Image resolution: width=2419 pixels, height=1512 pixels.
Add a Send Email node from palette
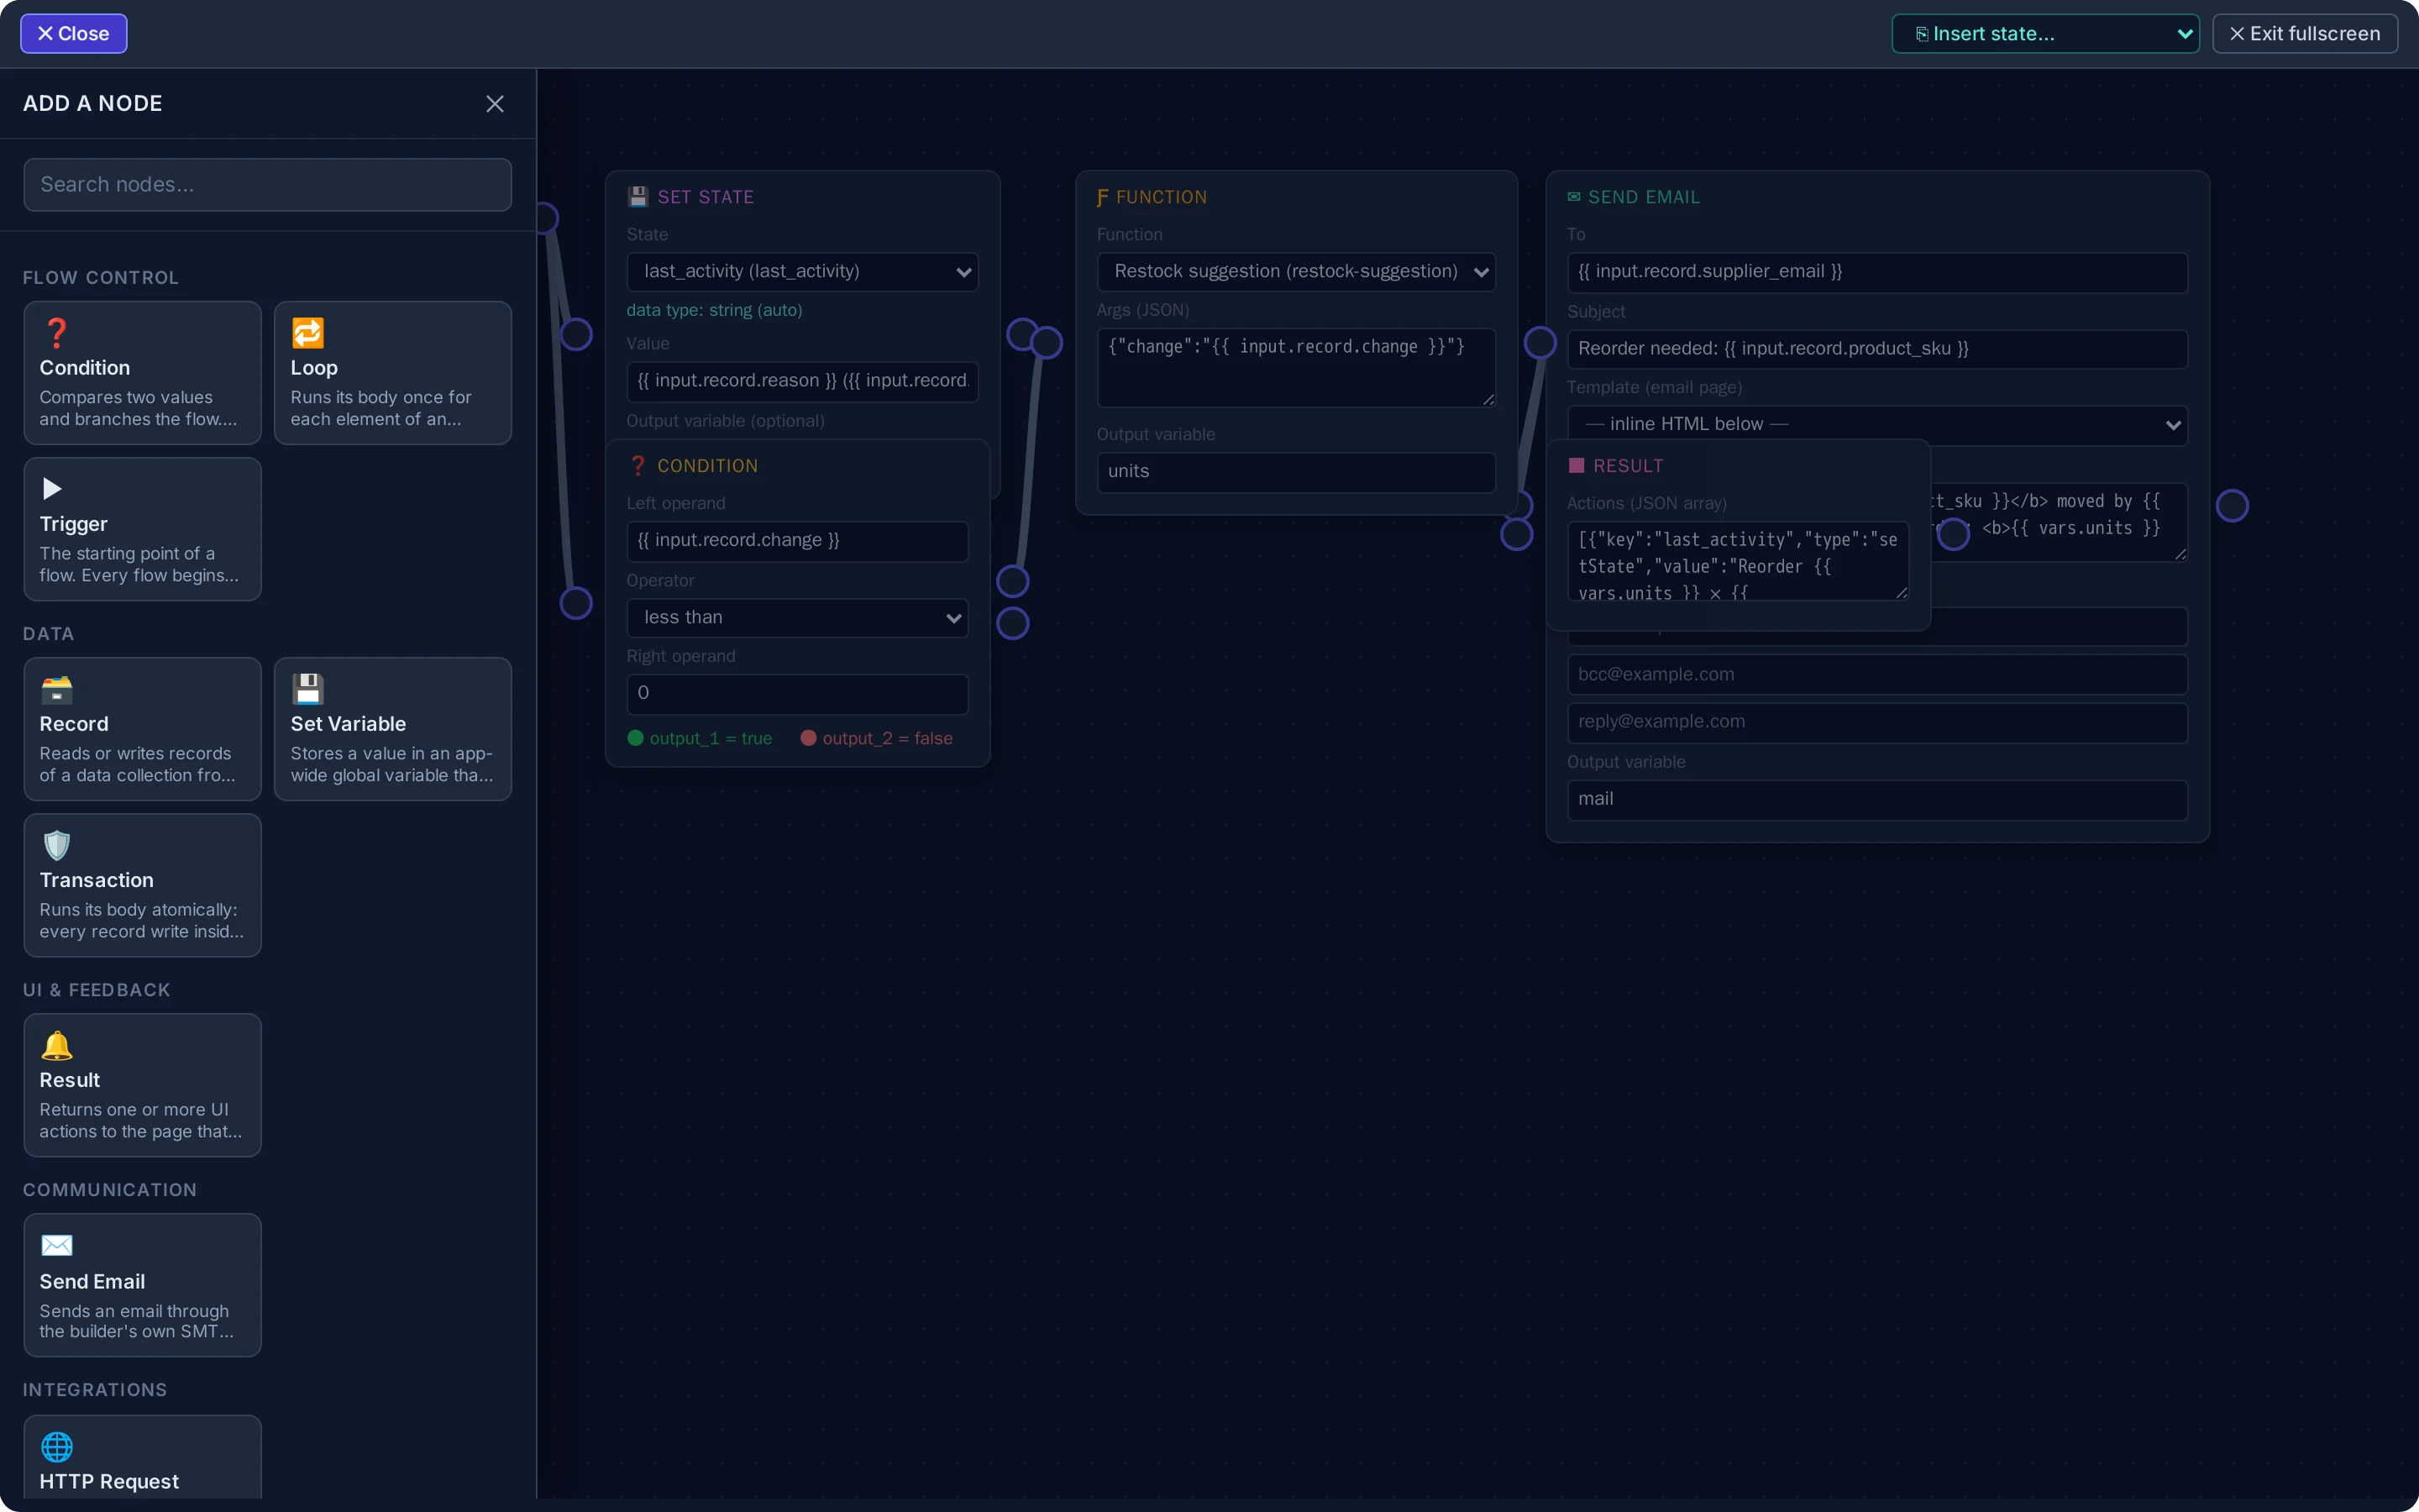pos(142,1285)
